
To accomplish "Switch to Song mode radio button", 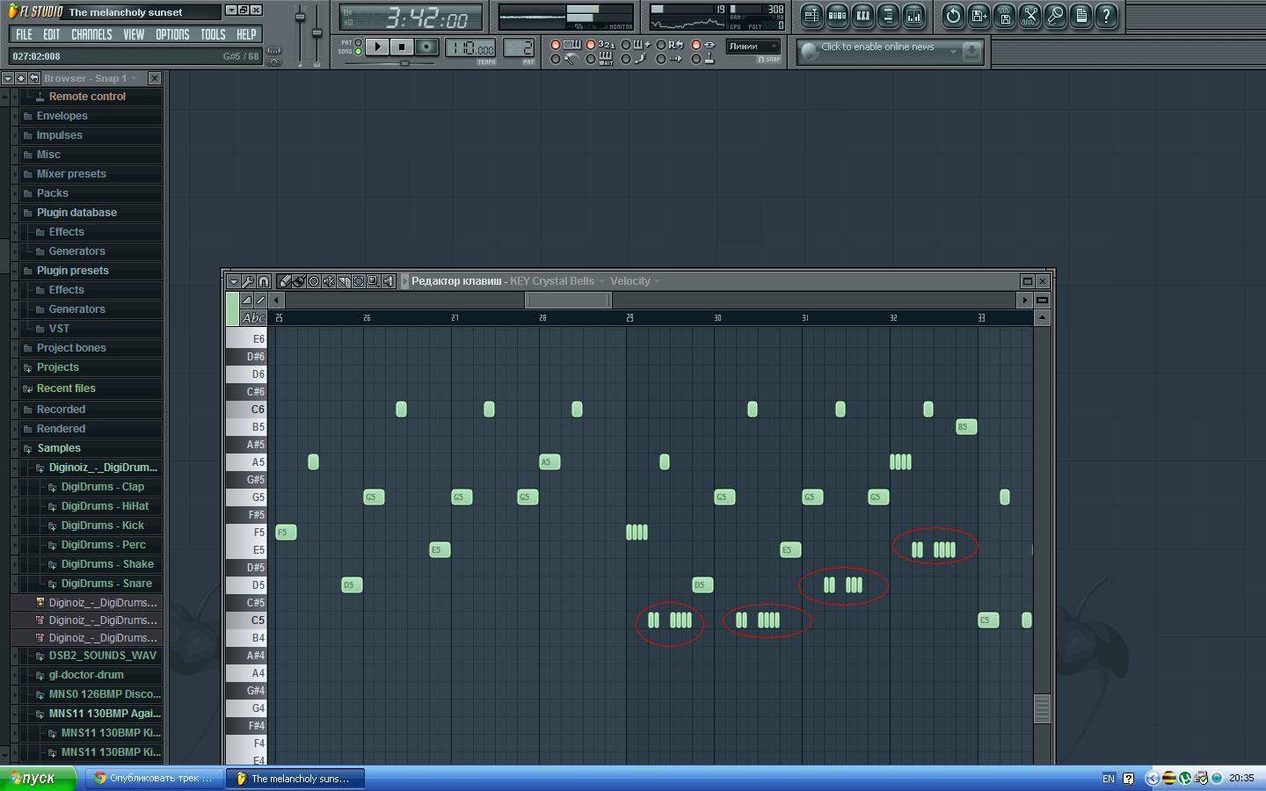I will pos(358,52).
